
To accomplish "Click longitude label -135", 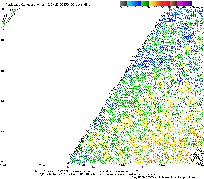I will [x=3, y=165].
